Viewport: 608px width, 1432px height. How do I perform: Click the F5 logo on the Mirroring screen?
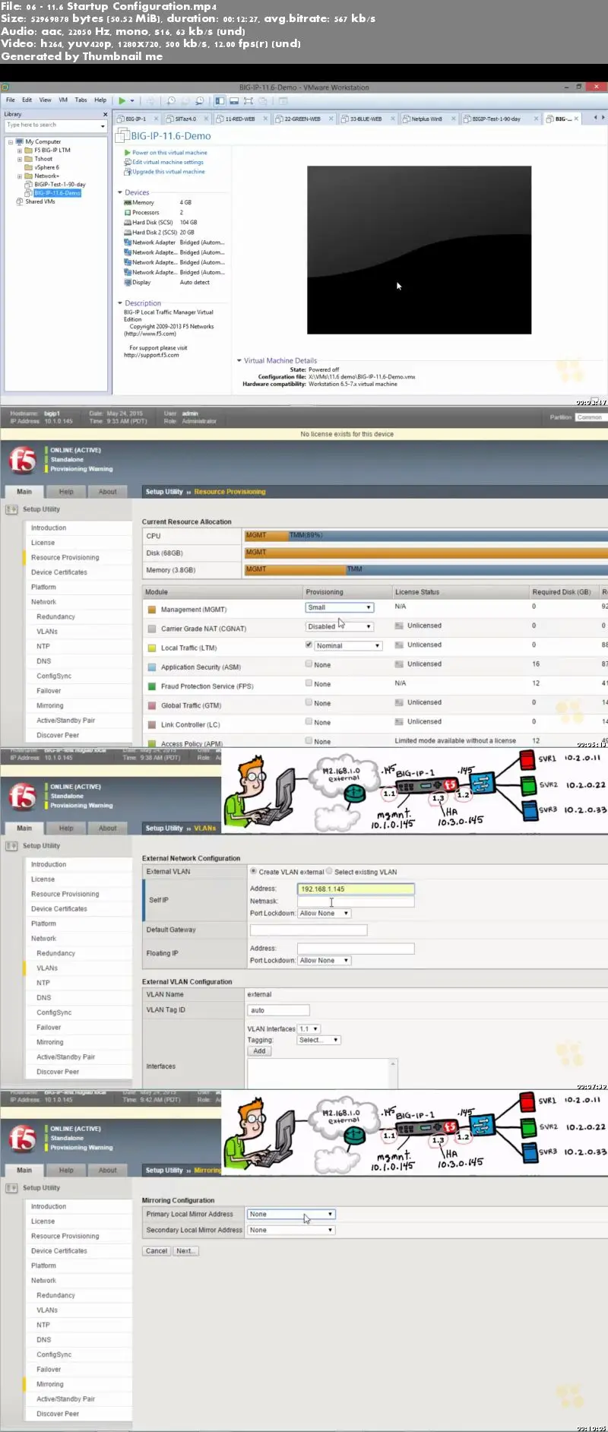[23, 1139]
